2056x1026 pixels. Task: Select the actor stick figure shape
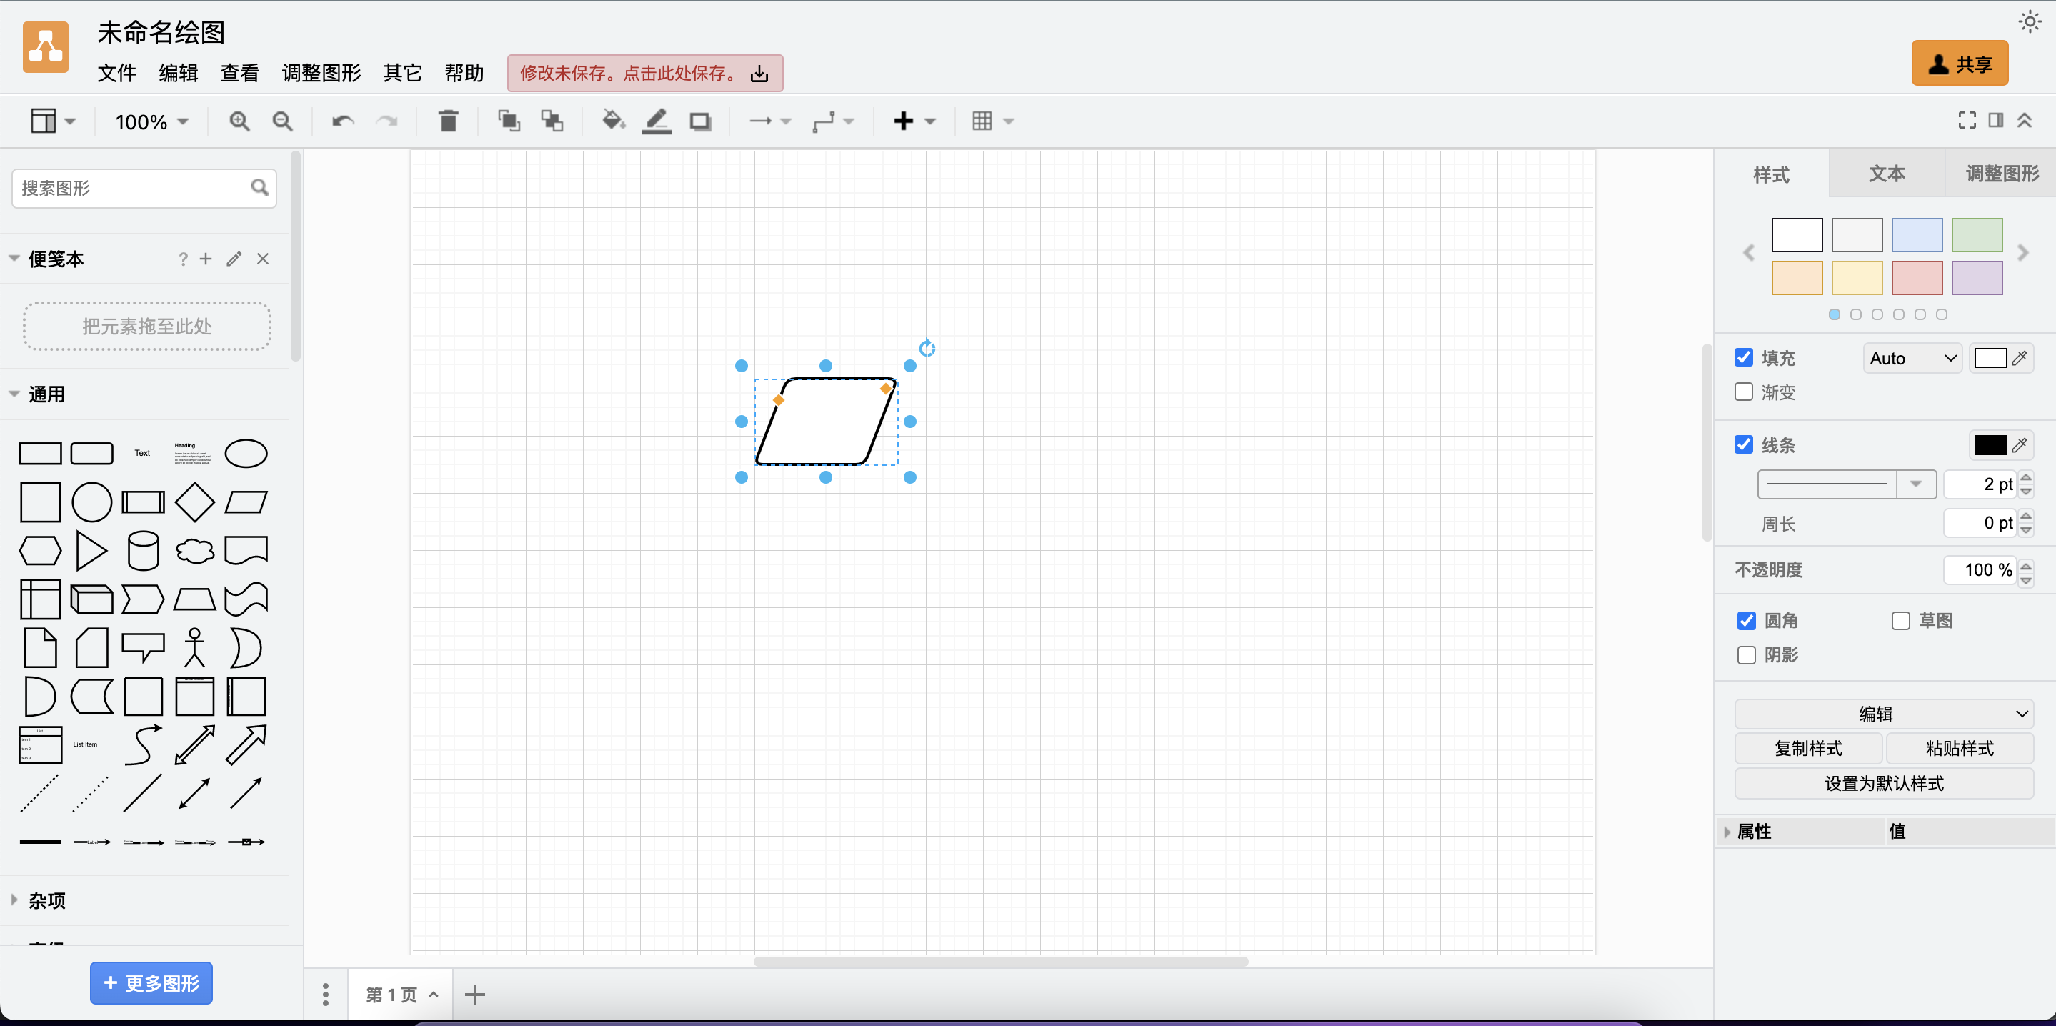pyautogui.click(x=195, y=647)
